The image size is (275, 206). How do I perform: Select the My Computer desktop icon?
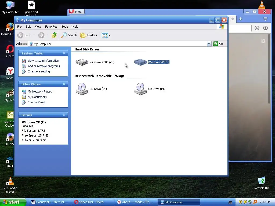(10, 7)
